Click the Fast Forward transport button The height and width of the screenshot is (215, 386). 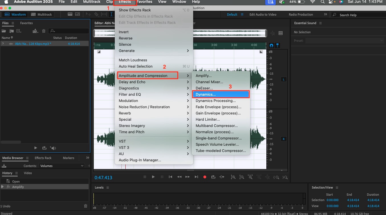tap(187, 177)
